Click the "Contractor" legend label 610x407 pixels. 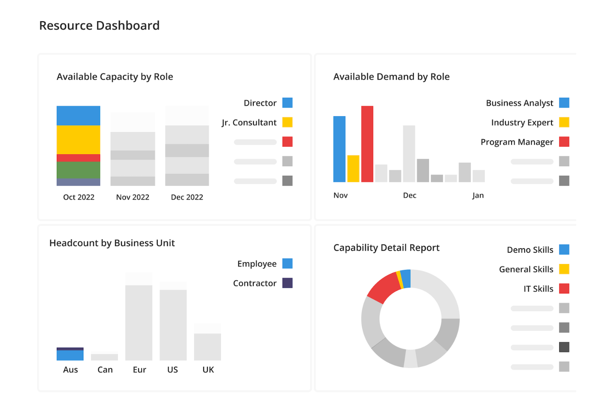click(255, 283)
